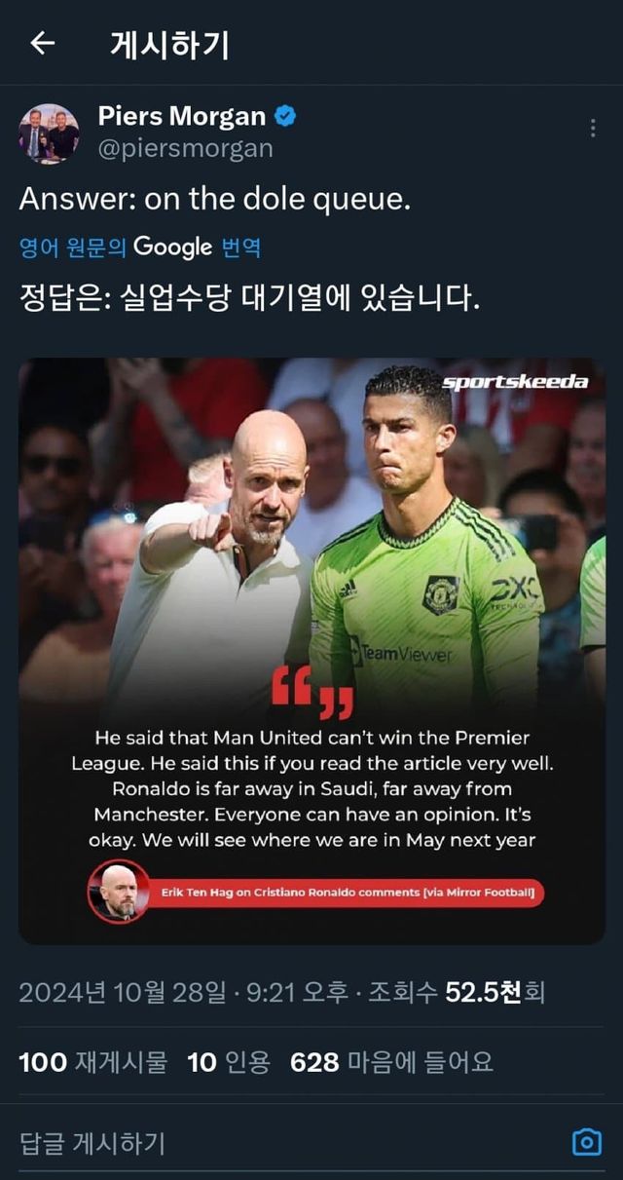
Task: Tap the back arrow icon
Action: (x=42, y=44)
